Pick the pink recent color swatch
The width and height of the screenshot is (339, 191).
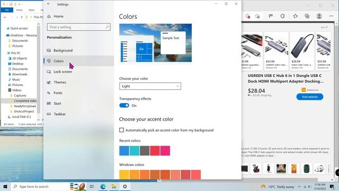[x=165, y=151]
